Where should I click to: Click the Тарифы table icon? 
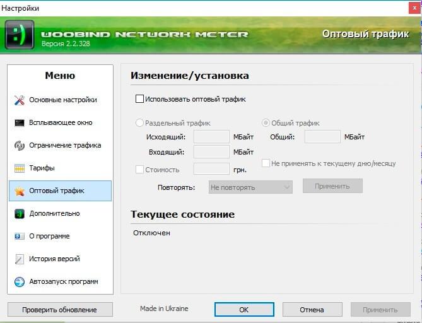click(x=19, y=168)
